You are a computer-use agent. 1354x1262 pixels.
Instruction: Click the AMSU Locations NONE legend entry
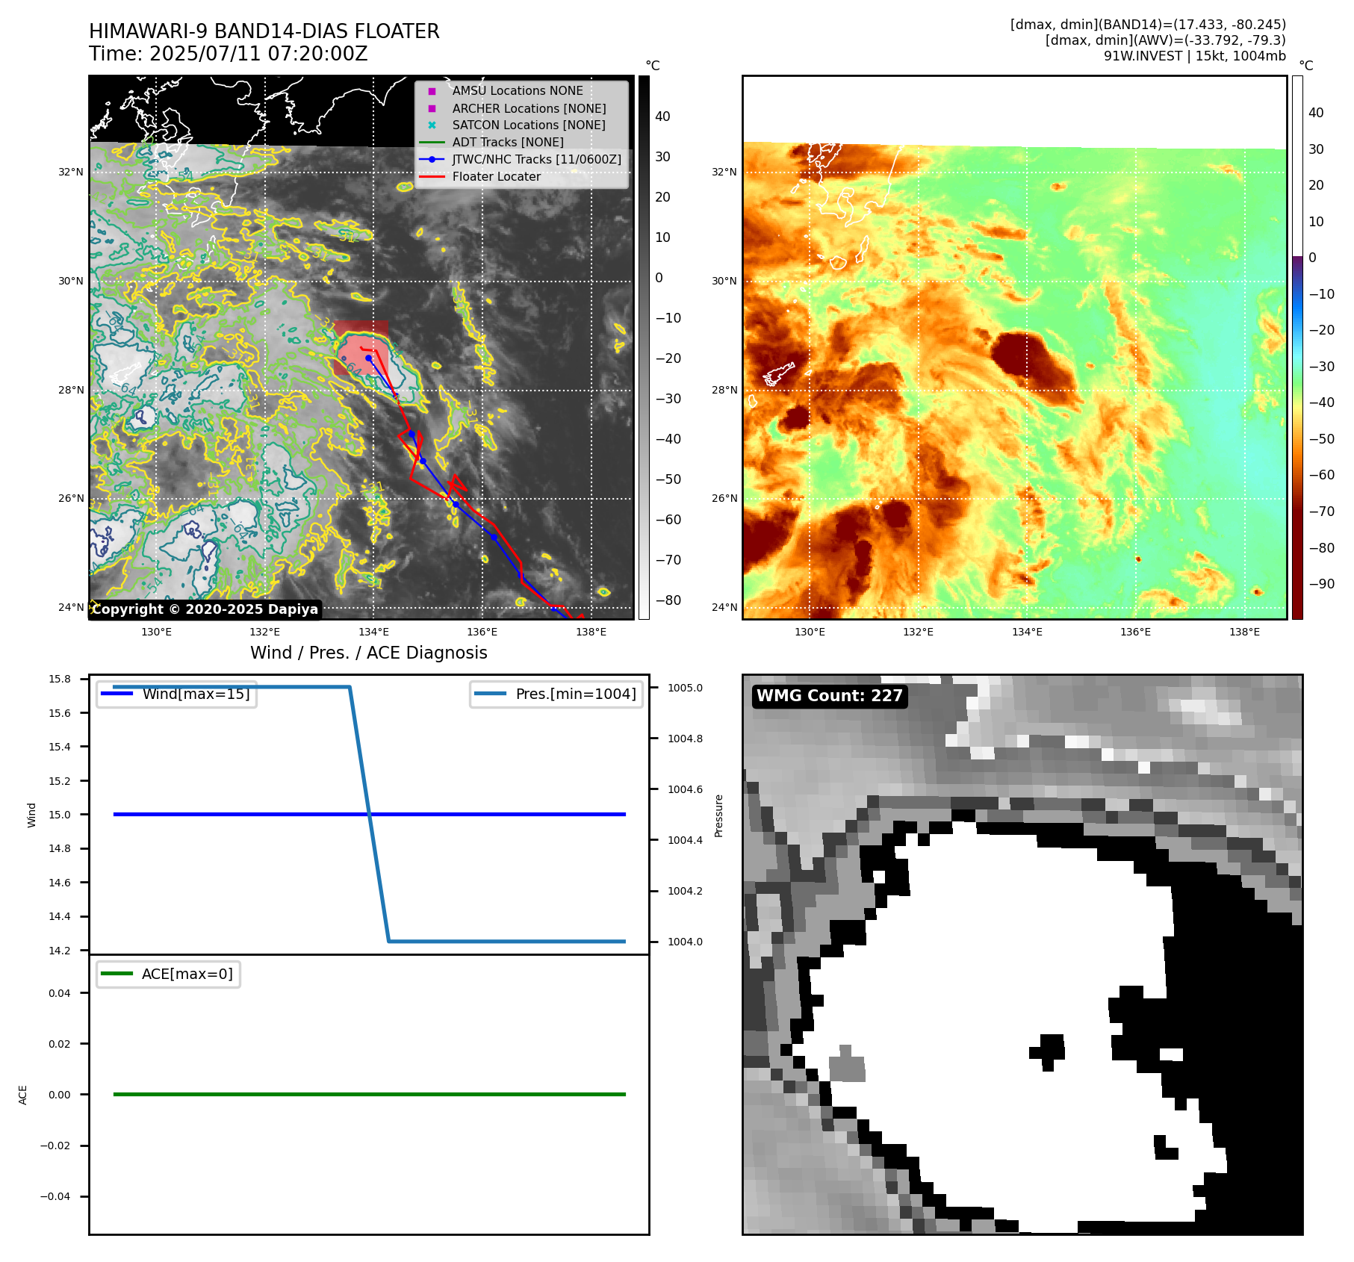518,90
